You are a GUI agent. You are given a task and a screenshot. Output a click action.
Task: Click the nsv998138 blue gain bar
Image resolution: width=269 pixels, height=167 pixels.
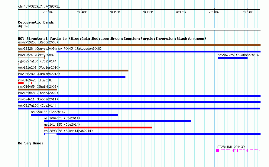point(75,115)
